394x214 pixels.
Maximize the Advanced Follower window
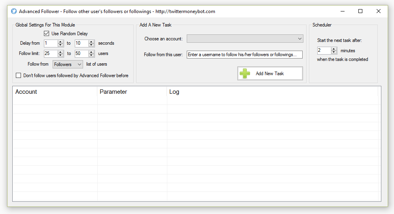[360, 11]
